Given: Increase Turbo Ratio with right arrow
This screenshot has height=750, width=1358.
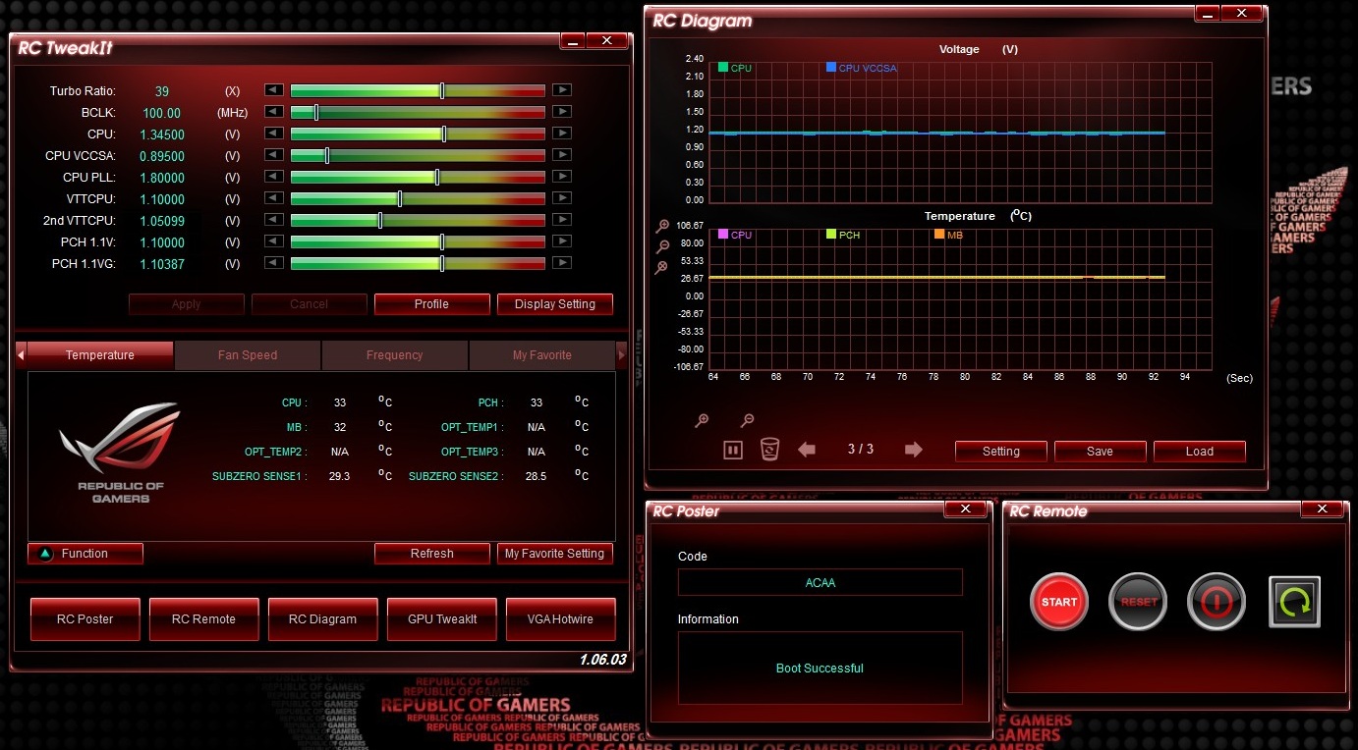Looking at the screenshot, I should [x=561, y=90].
